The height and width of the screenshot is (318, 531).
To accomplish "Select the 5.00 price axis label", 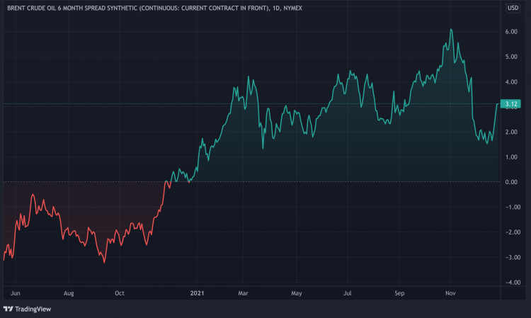I will 511,57.
